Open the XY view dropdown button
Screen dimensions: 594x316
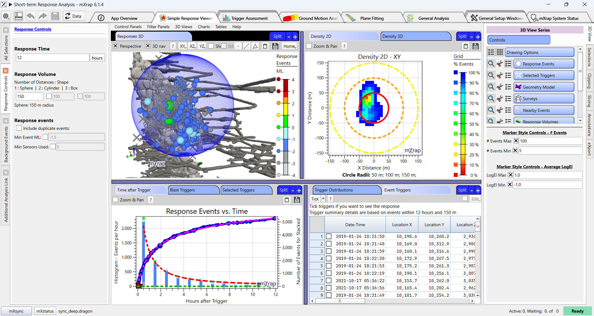183,46
